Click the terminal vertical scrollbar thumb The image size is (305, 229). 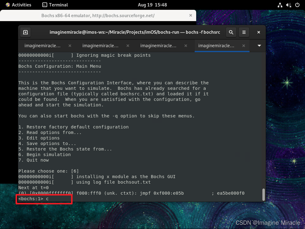coord(264,194)
